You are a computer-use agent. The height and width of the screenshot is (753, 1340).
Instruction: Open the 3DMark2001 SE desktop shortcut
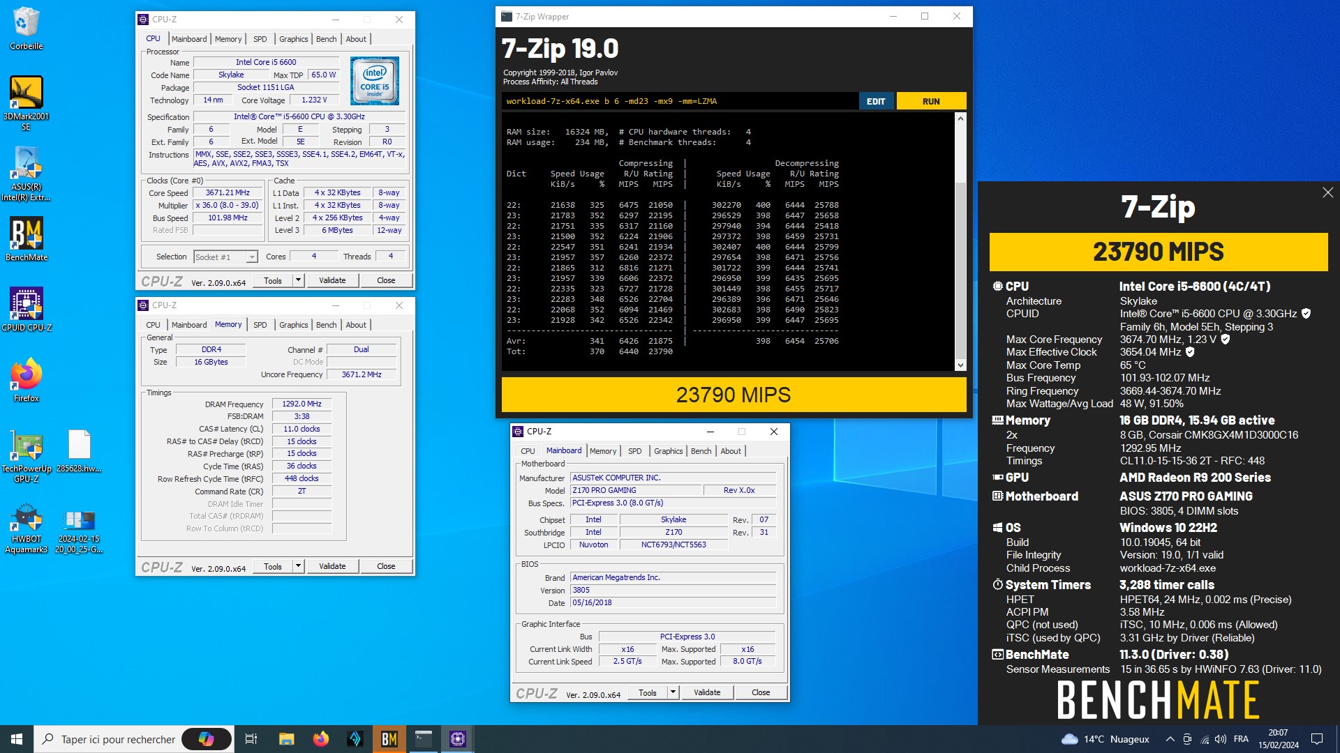(x=26, y=103)
